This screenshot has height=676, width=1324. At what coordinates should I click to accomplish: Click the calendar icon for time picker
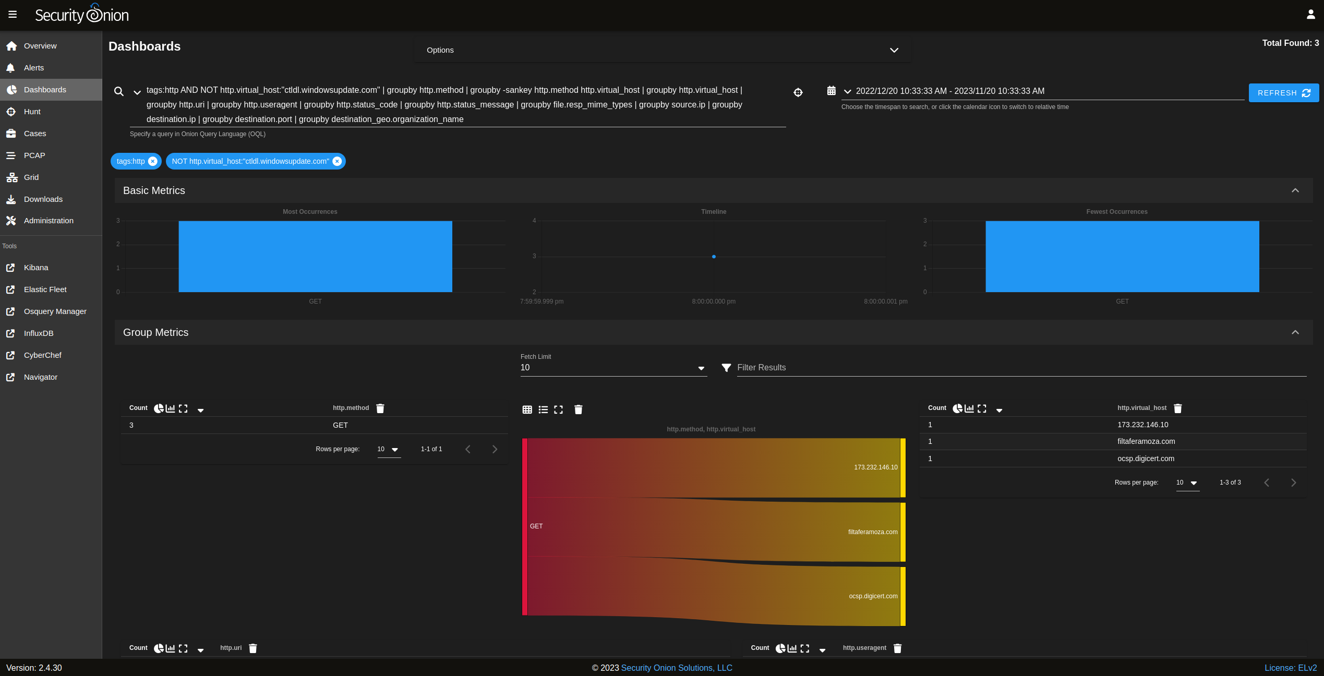tap(832, 91)
